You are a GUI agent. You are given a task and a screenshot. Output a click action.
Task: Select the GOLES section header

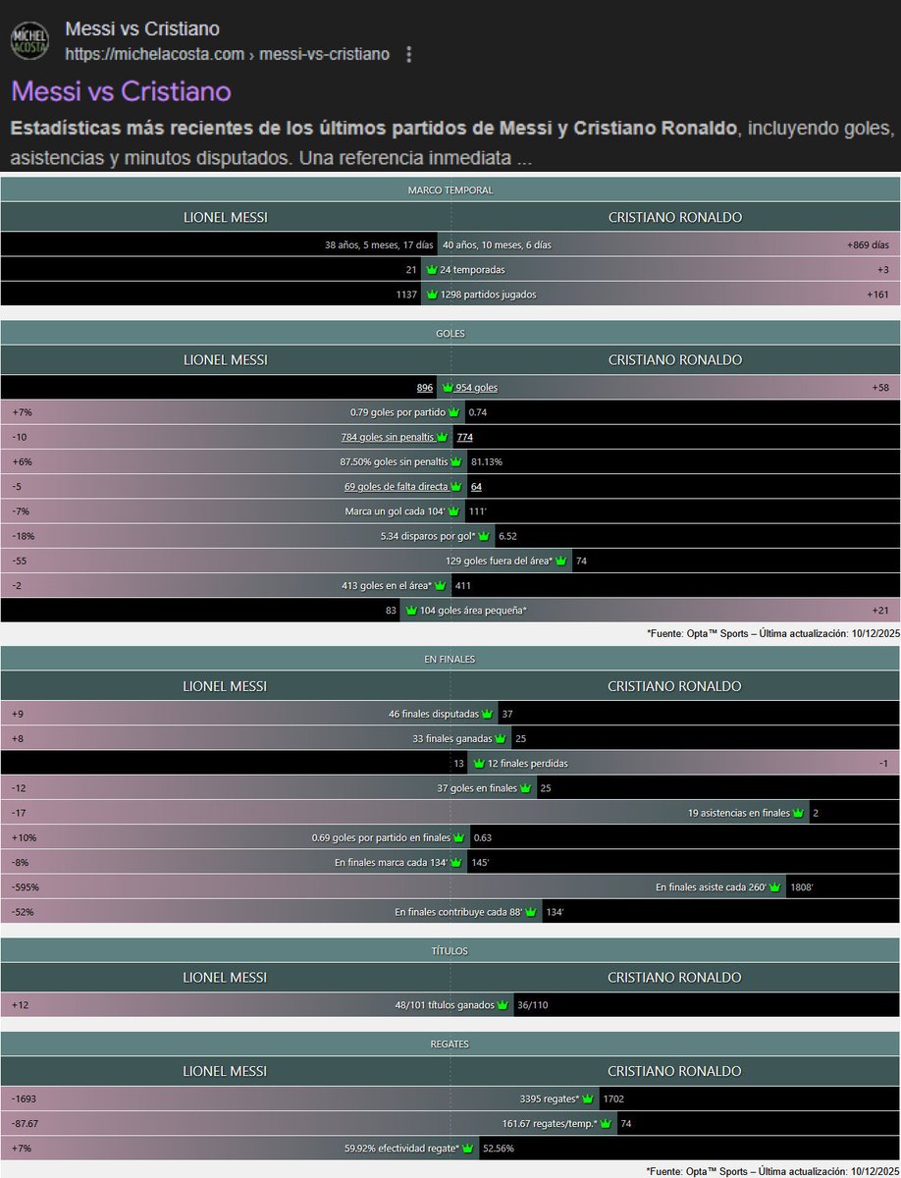click(x=450, y=333)
